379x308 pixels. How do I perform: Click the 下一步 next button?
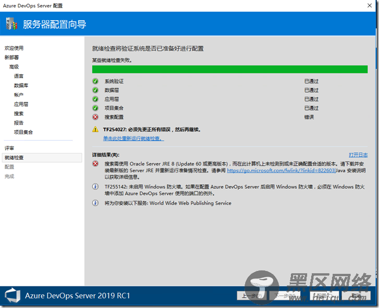coord(285,295)
